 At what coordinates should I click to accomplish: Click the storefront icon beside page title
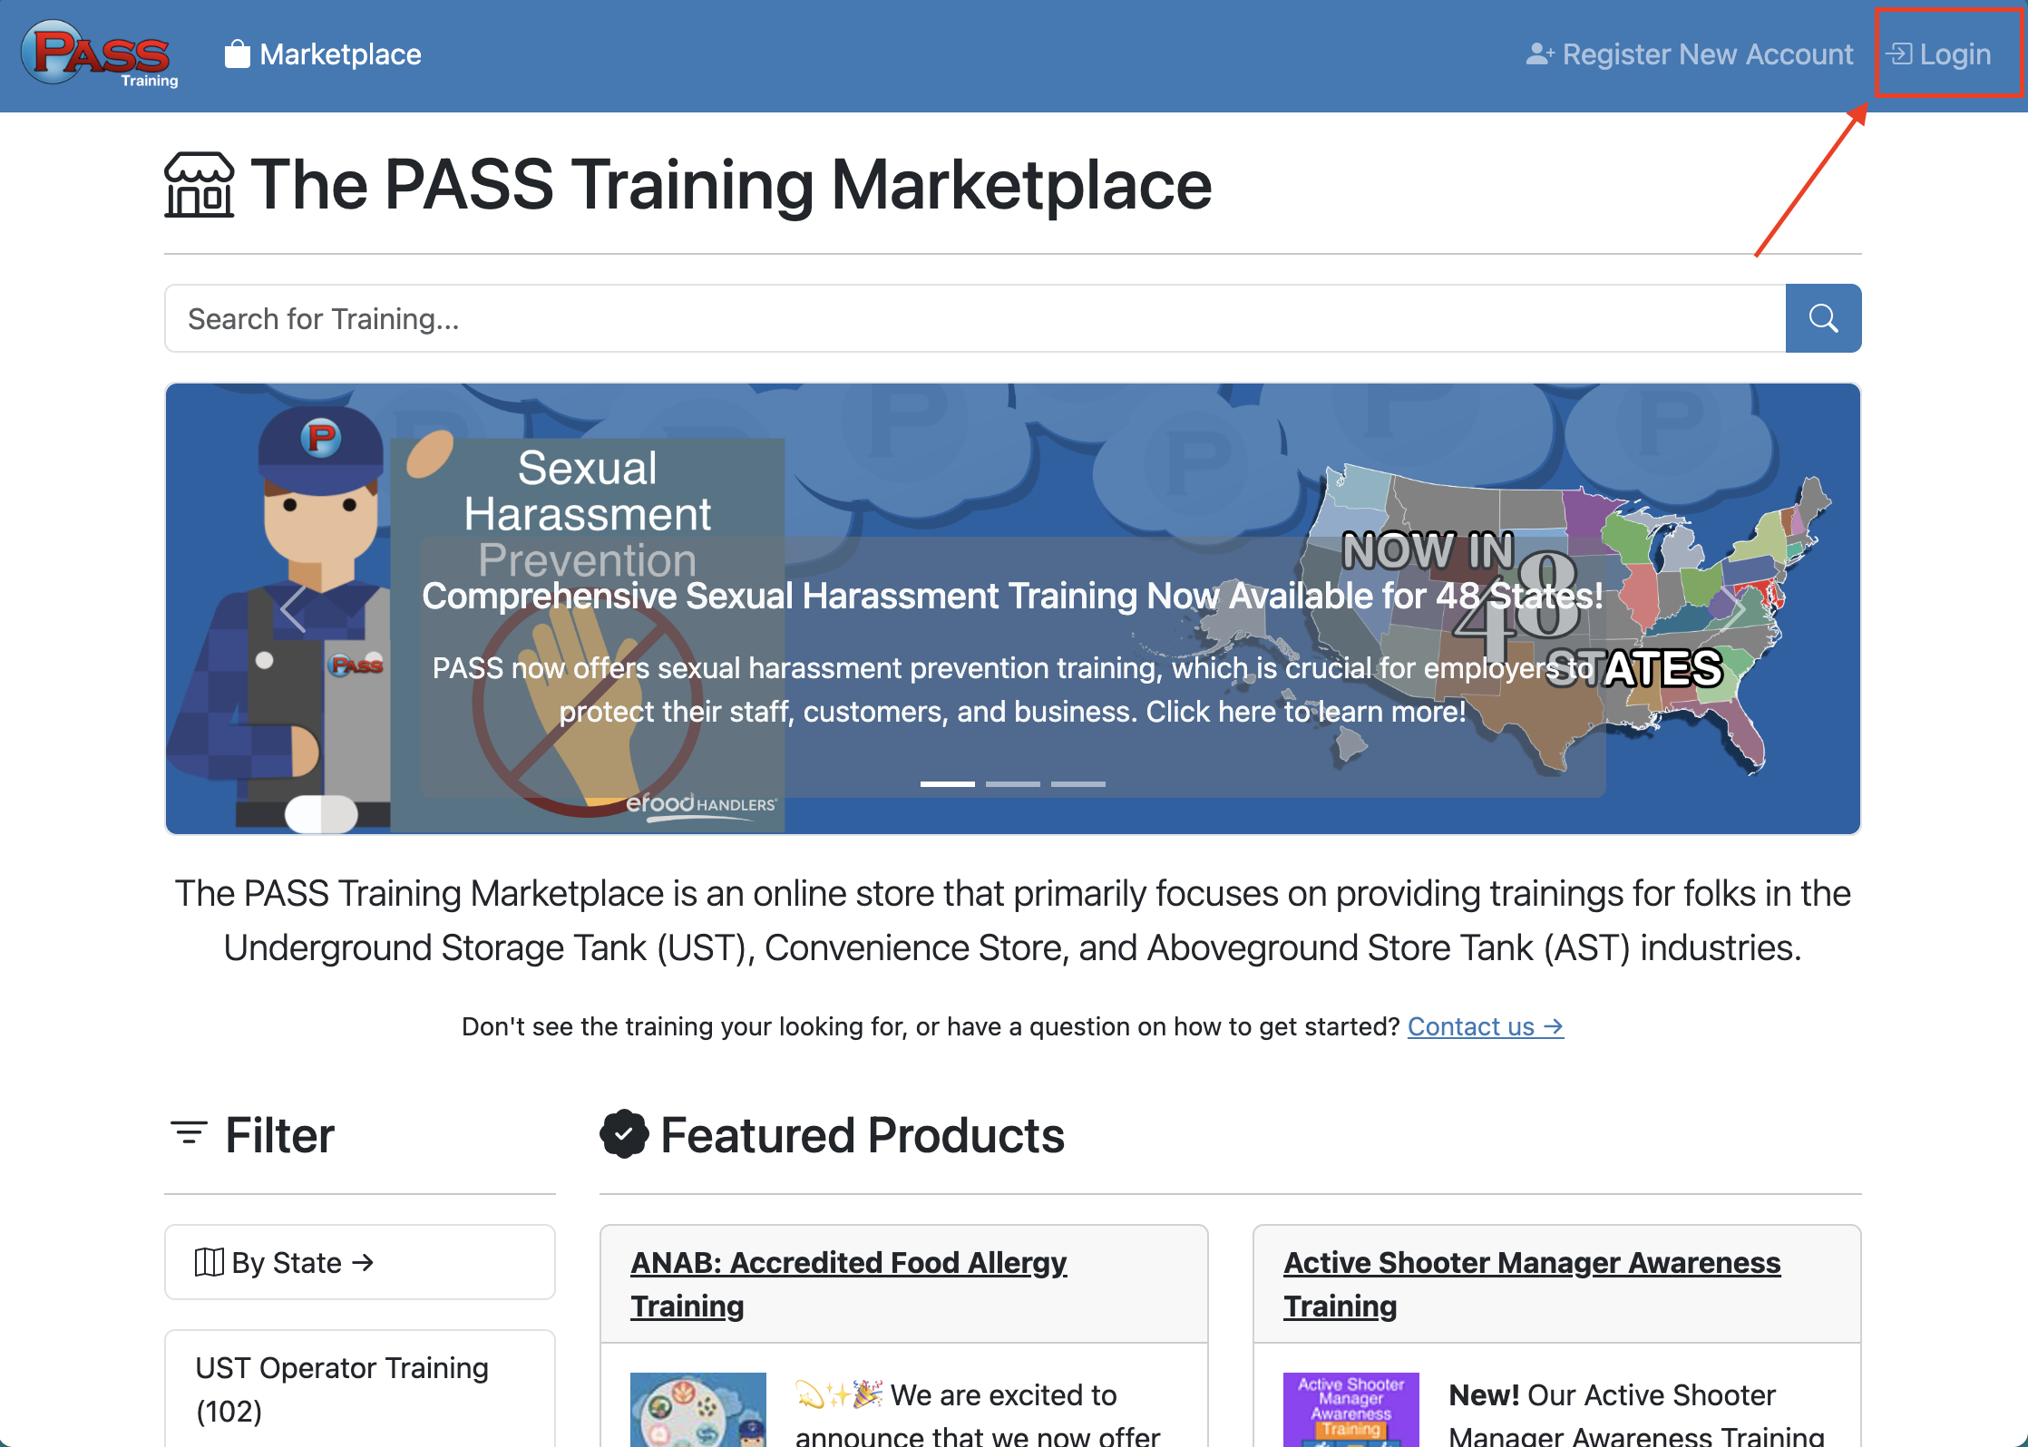pos(200,185)
